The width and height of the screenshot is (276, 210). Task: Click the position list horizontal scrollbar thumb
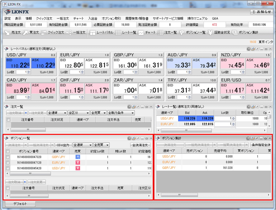30,174
